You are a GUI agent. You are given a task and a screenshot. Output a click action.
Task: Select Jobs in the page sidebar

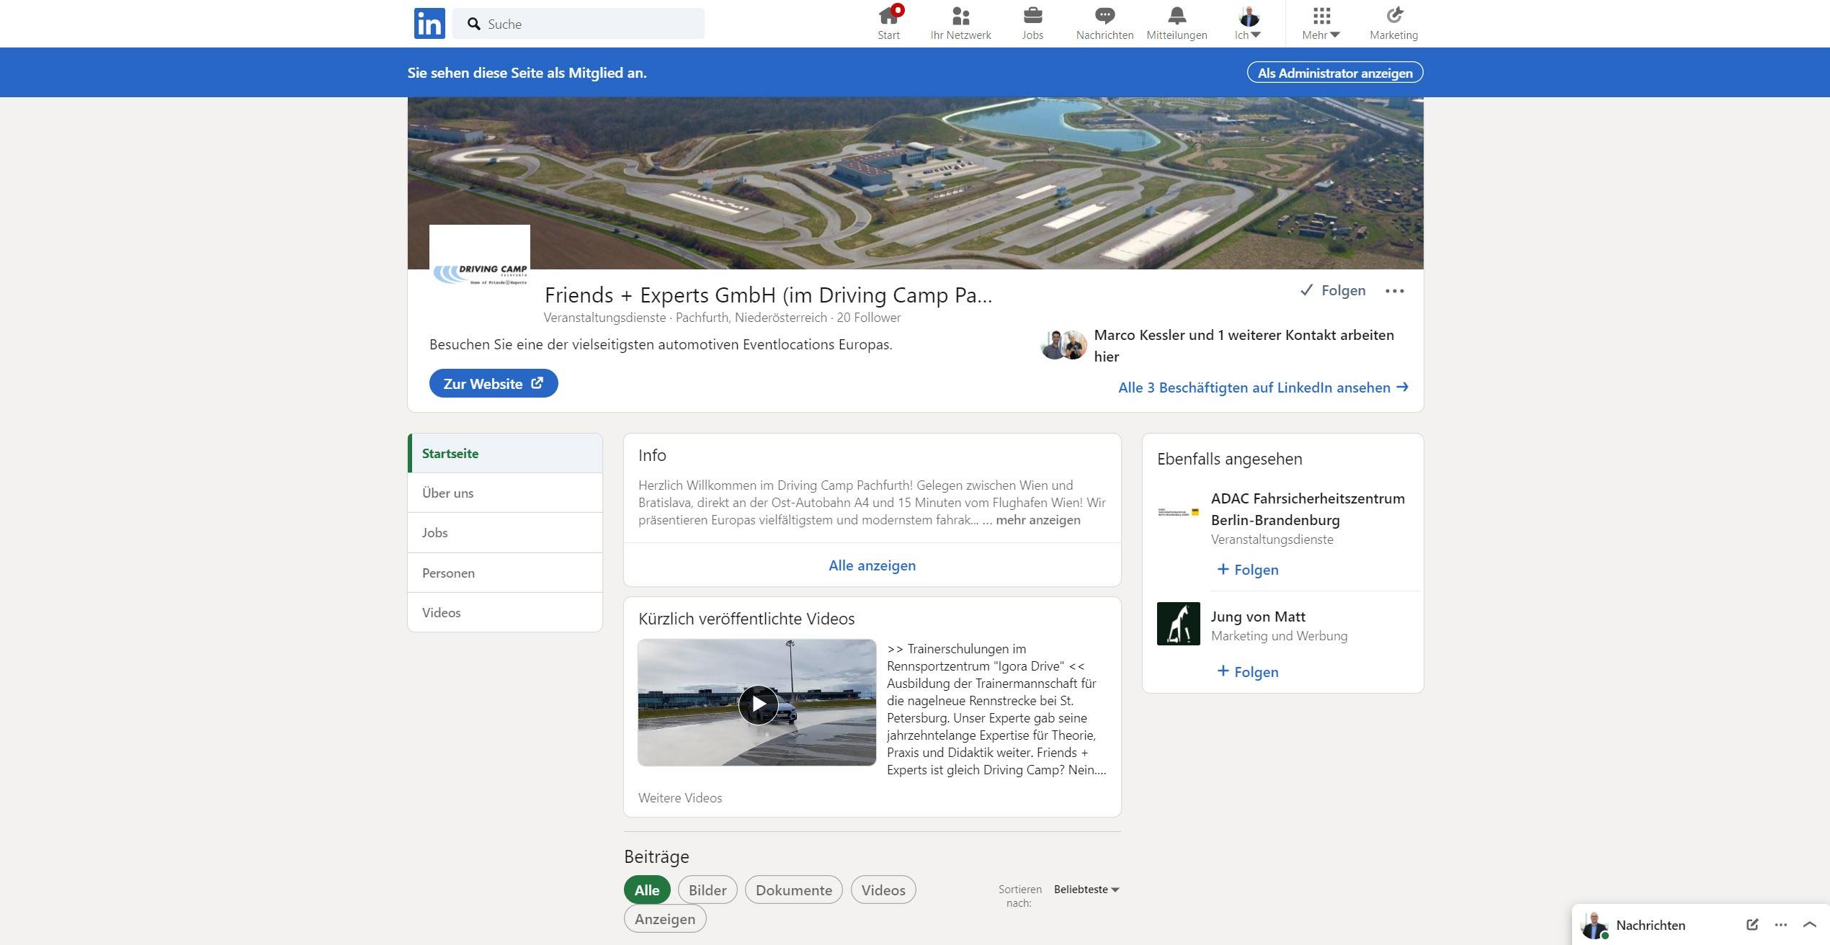505,532
